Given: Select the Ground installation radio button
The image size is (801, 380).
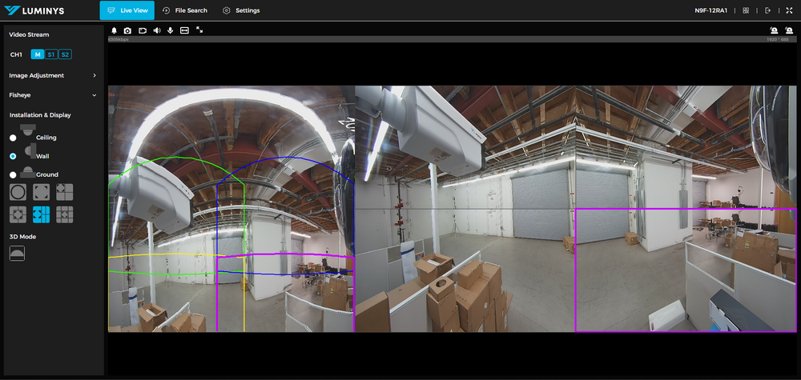Looking at the screenshot, I should 13,174.
